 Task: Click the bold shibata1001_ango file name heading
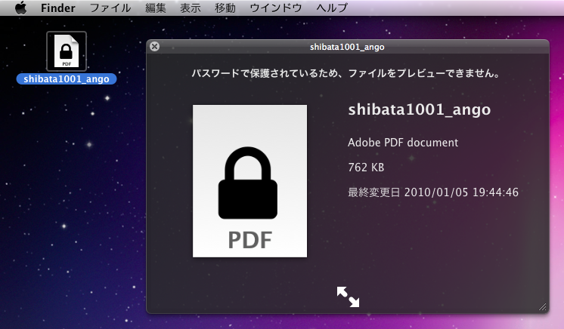(x=419, y=109)
